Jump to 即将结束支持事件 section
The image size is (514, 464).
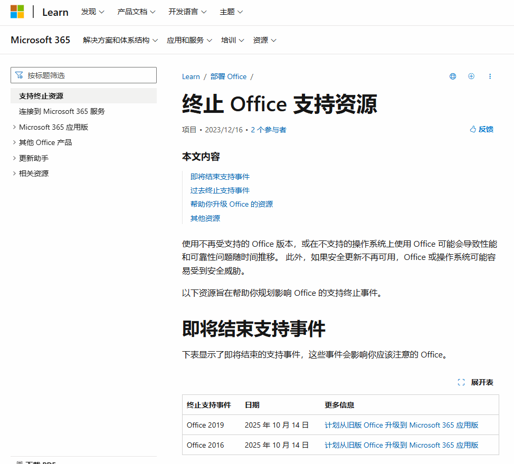220,177
